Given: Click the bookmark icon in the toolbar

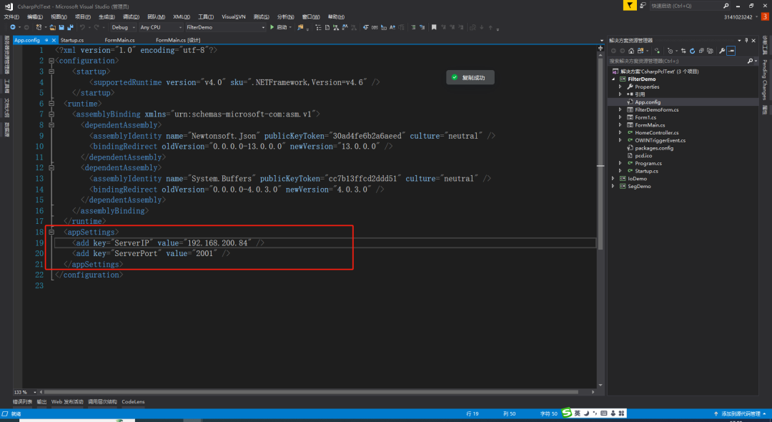Looking at the screenshot, I should (433, 27).
